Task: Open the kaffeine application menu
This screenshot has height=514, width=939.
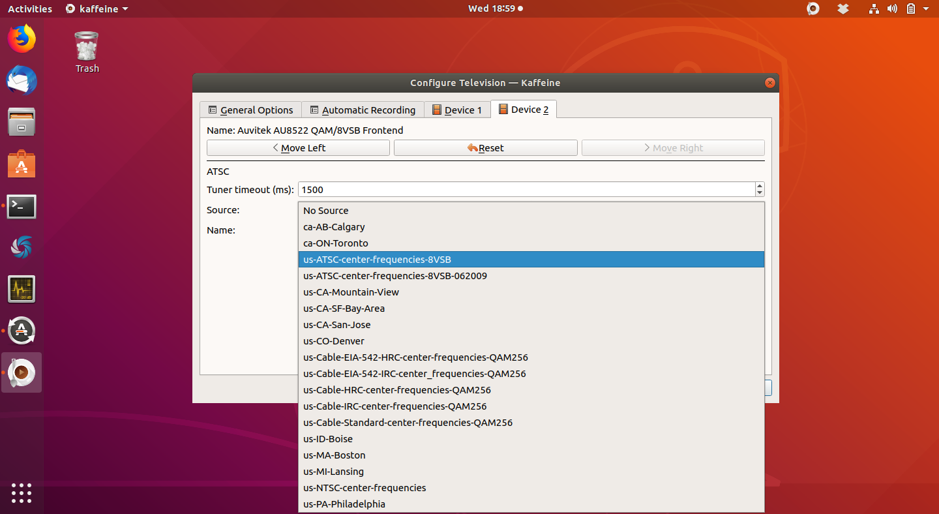Action: point(97,8)
